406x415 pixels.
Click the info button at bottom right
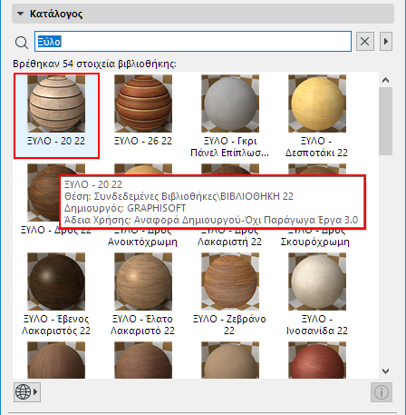click(382, 392)
